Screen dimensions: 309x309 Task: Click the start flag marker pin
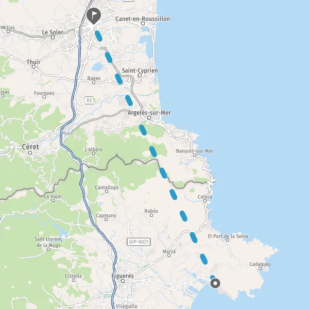coord(94,16)
